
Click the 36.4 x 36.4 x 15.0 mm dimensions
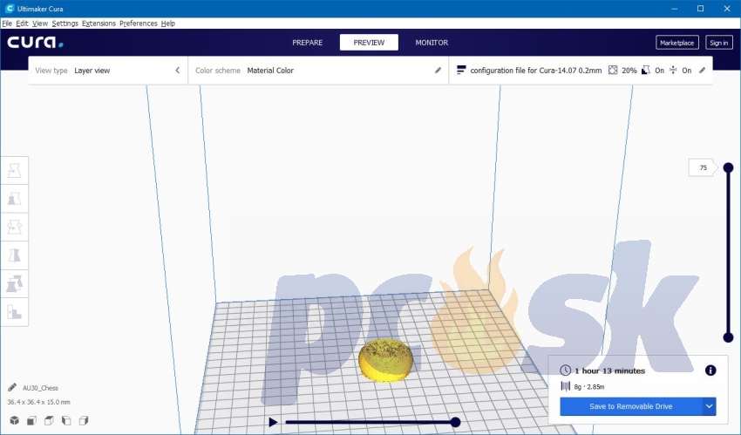[38, 402]
